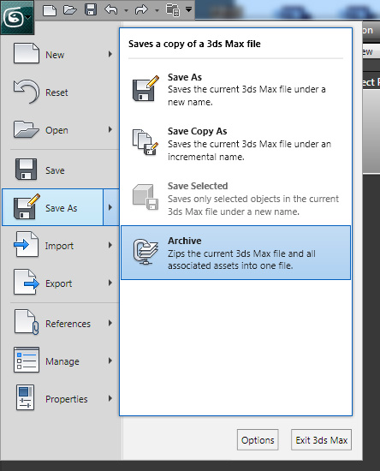Open the quick access toolbar customize dropdown
380x471 pixels.
coord(188,9)
